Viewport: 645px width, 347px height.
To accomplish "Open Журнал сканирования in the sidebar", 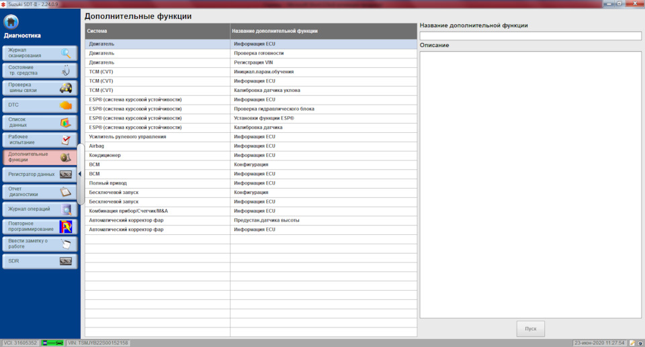I will coord(39,53).
